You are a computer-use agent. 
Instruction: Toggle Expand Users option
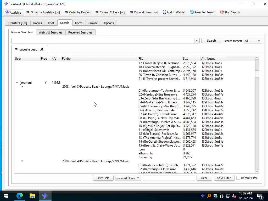click(x=144, y=12)
